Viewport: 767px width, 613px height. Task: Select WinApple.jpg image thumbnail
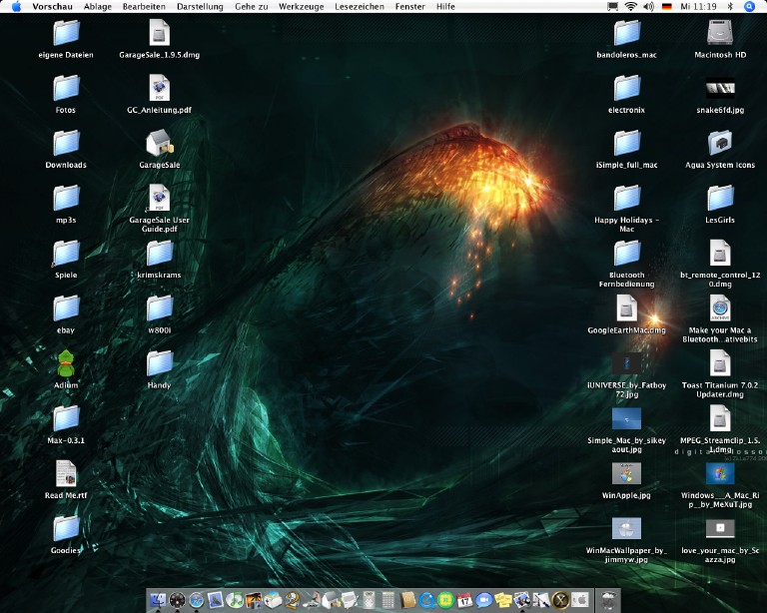[x=626, y=473]
